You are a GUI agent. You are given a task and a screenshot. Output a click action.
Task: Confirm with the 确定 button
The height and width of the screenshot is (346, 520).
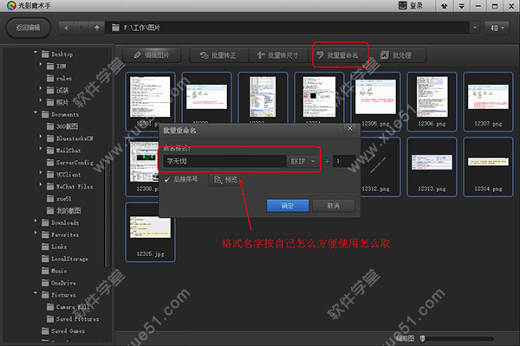point(288,206)
